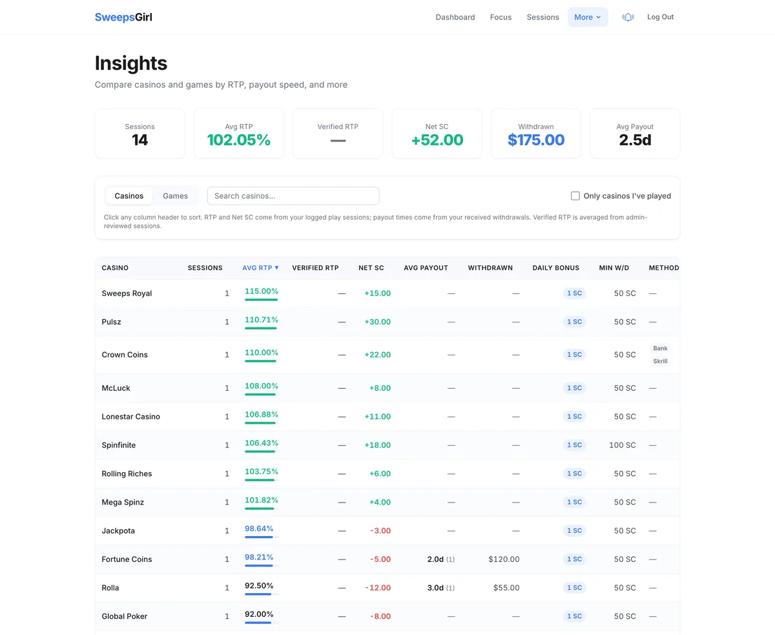Click Mega Spinz casino name
Screen dimensions: 775x635
(123, 502)
